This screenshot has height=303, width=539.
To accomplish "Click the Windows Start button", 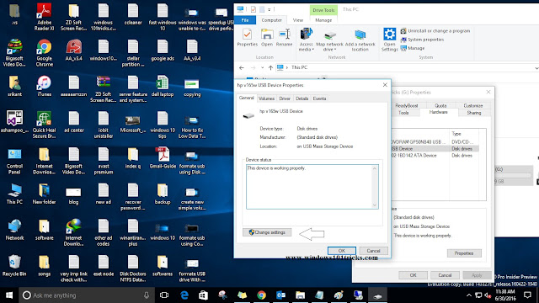I will [9, 295].
